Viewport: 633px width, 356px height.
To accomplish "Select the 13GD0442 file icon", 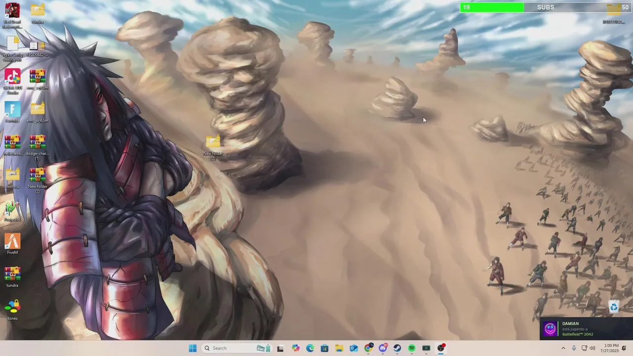I will [38, 48].
